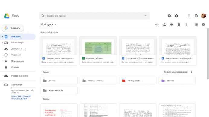Open the Google apps grid
Viewport: 209px width, 117px height.
pyautogui.click(x=189, y=16)
